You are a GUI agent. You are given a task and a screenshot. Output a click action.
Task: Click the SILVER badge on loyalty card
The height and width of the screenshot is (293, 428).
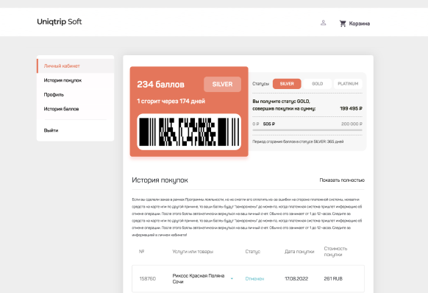point(222,84)
